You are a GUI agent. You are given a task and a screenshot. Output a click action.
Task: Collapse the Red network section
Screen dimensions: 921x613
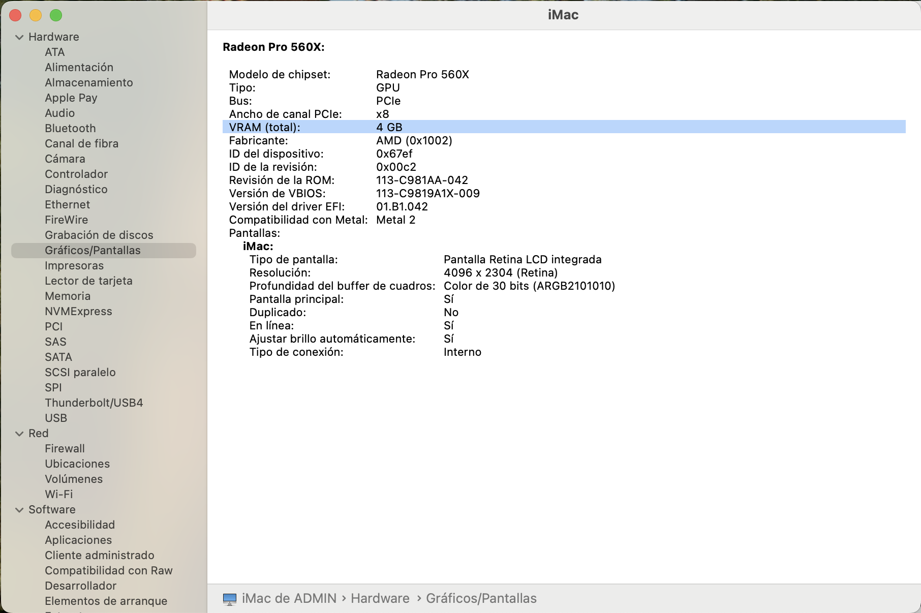coord(19,434)
